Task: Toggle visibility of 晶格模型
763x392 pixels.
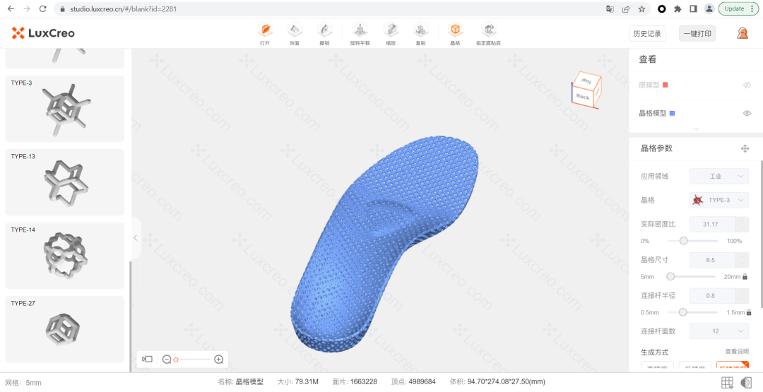Action: [747, 113]
